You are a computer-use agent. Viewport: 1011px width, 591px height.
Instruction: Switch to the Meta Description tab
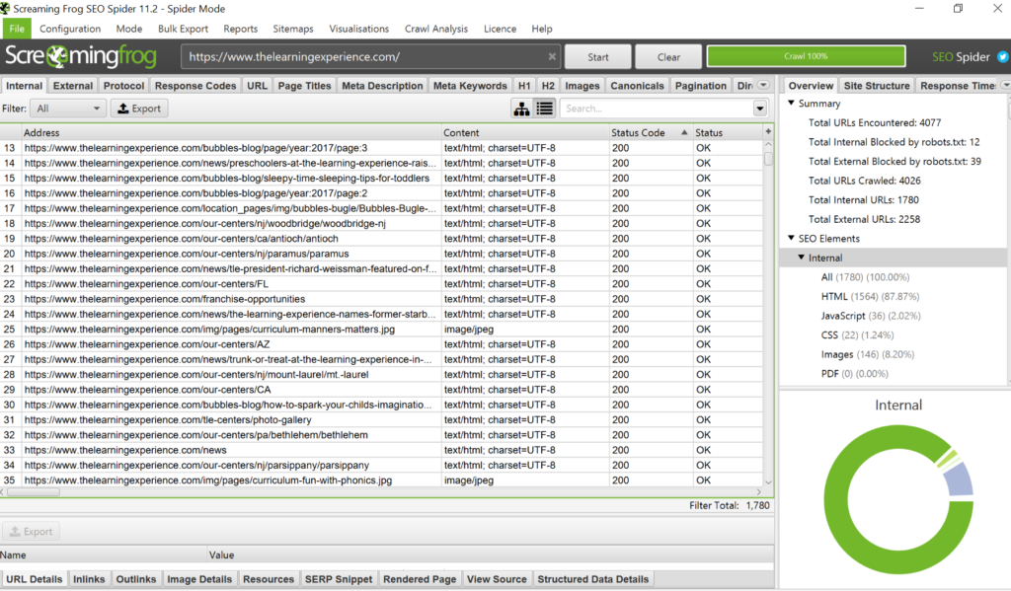(x=382, y=86)
